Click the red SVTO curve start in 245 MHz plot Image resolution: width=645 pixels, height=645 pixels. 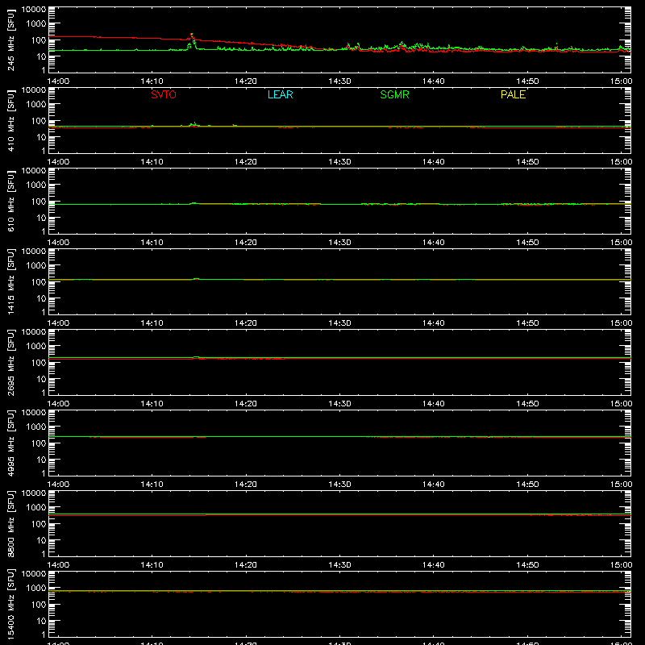point(50,37)
